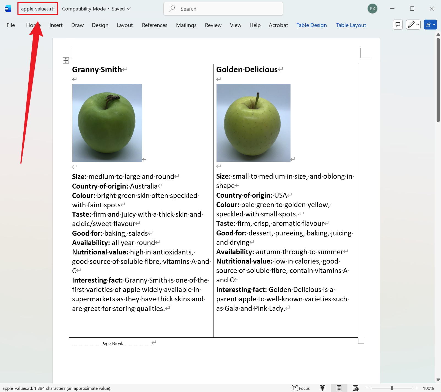
Task: Switch to the Table Design tab
Action: click(x=311, y=25)
